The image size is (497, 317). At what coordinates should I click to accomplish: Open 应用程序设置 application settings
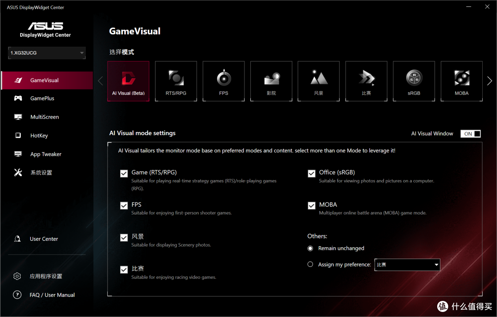46,276
